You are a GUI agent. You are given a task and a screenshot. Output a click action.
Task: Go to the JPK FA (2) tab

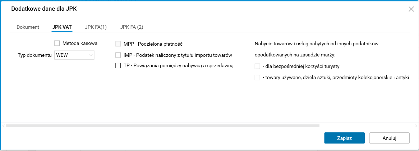pos(132,27)
